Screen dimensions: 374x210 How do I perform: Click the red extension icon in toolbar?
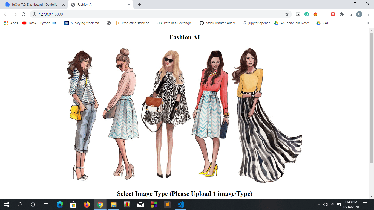[x=333, y=14]
